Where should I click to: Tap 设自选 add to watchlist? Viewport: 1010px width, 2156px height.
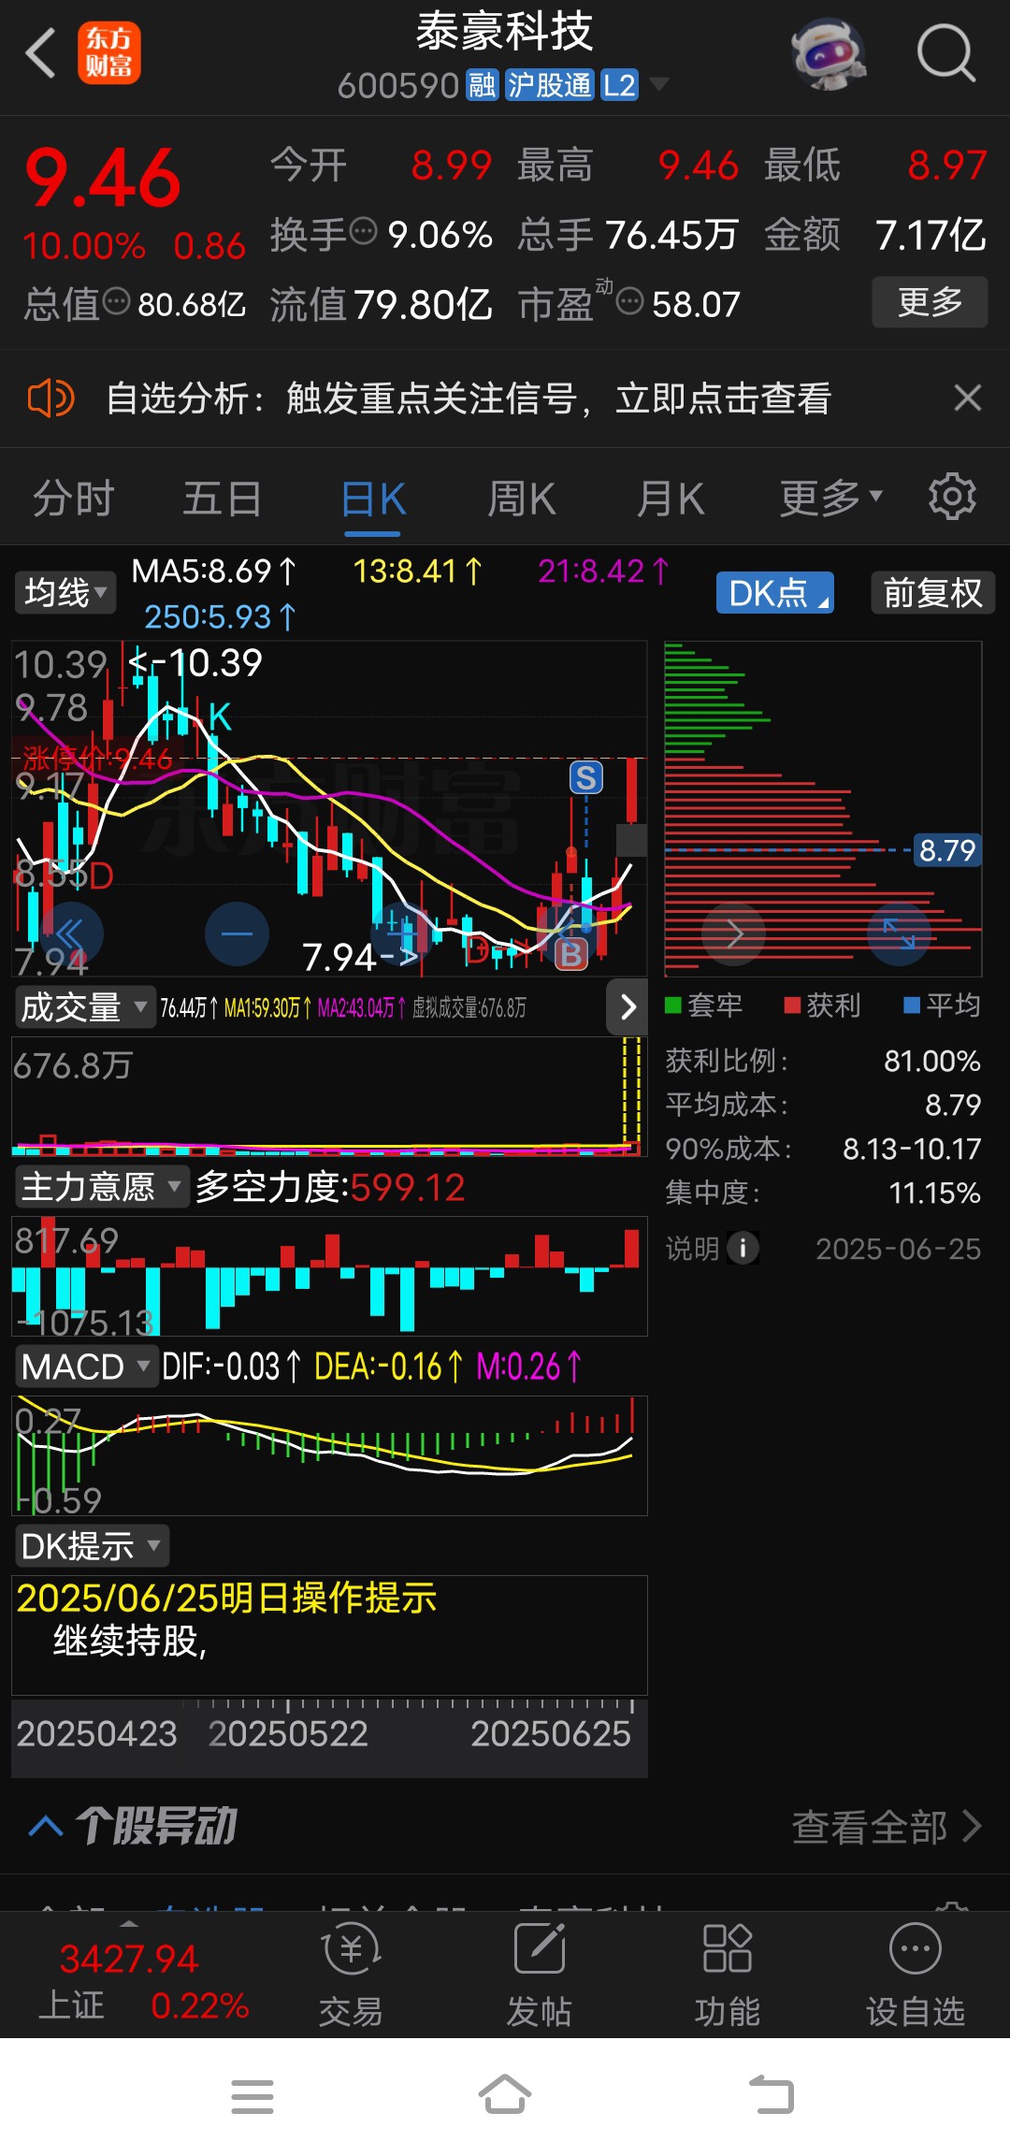916,1975
